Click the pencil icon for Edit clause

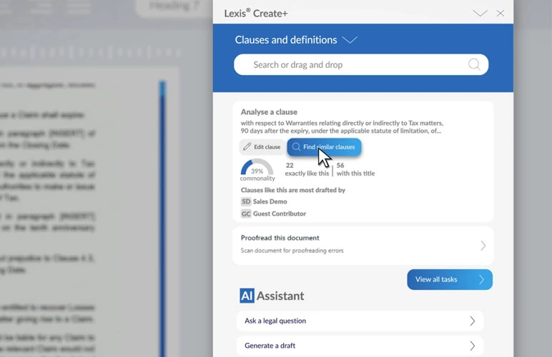247,147
